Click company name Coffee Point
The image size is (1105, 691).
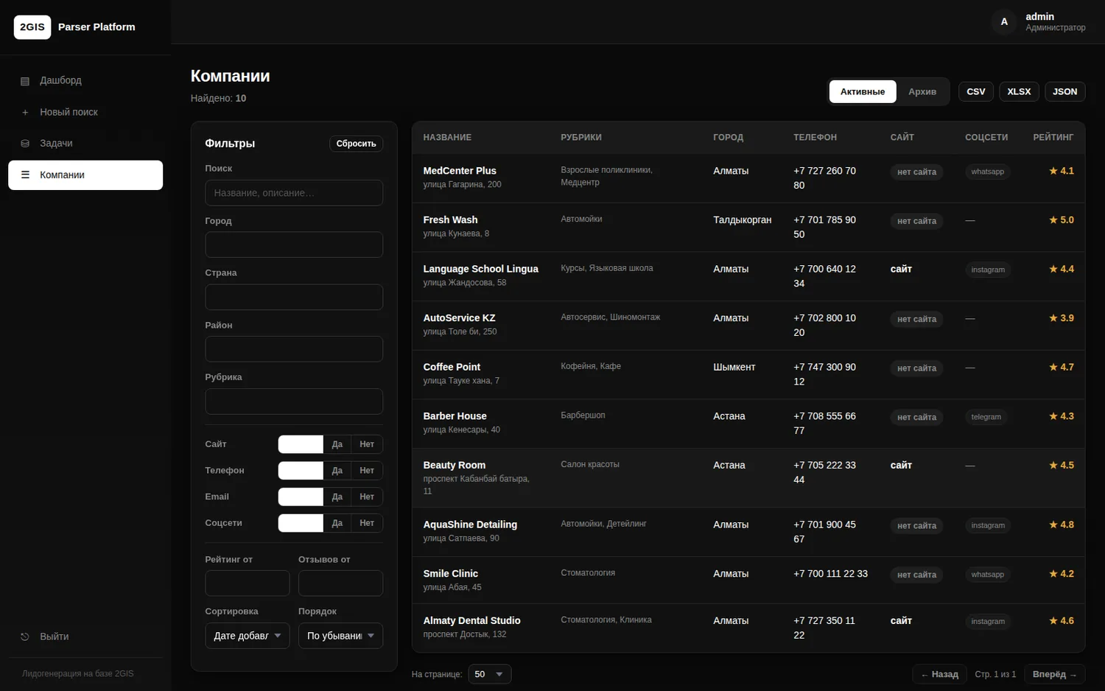[x=452, y=367]
